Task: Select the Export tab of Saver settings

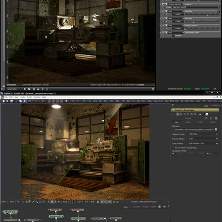Action: pyautogui.click(x=200, y=122)
